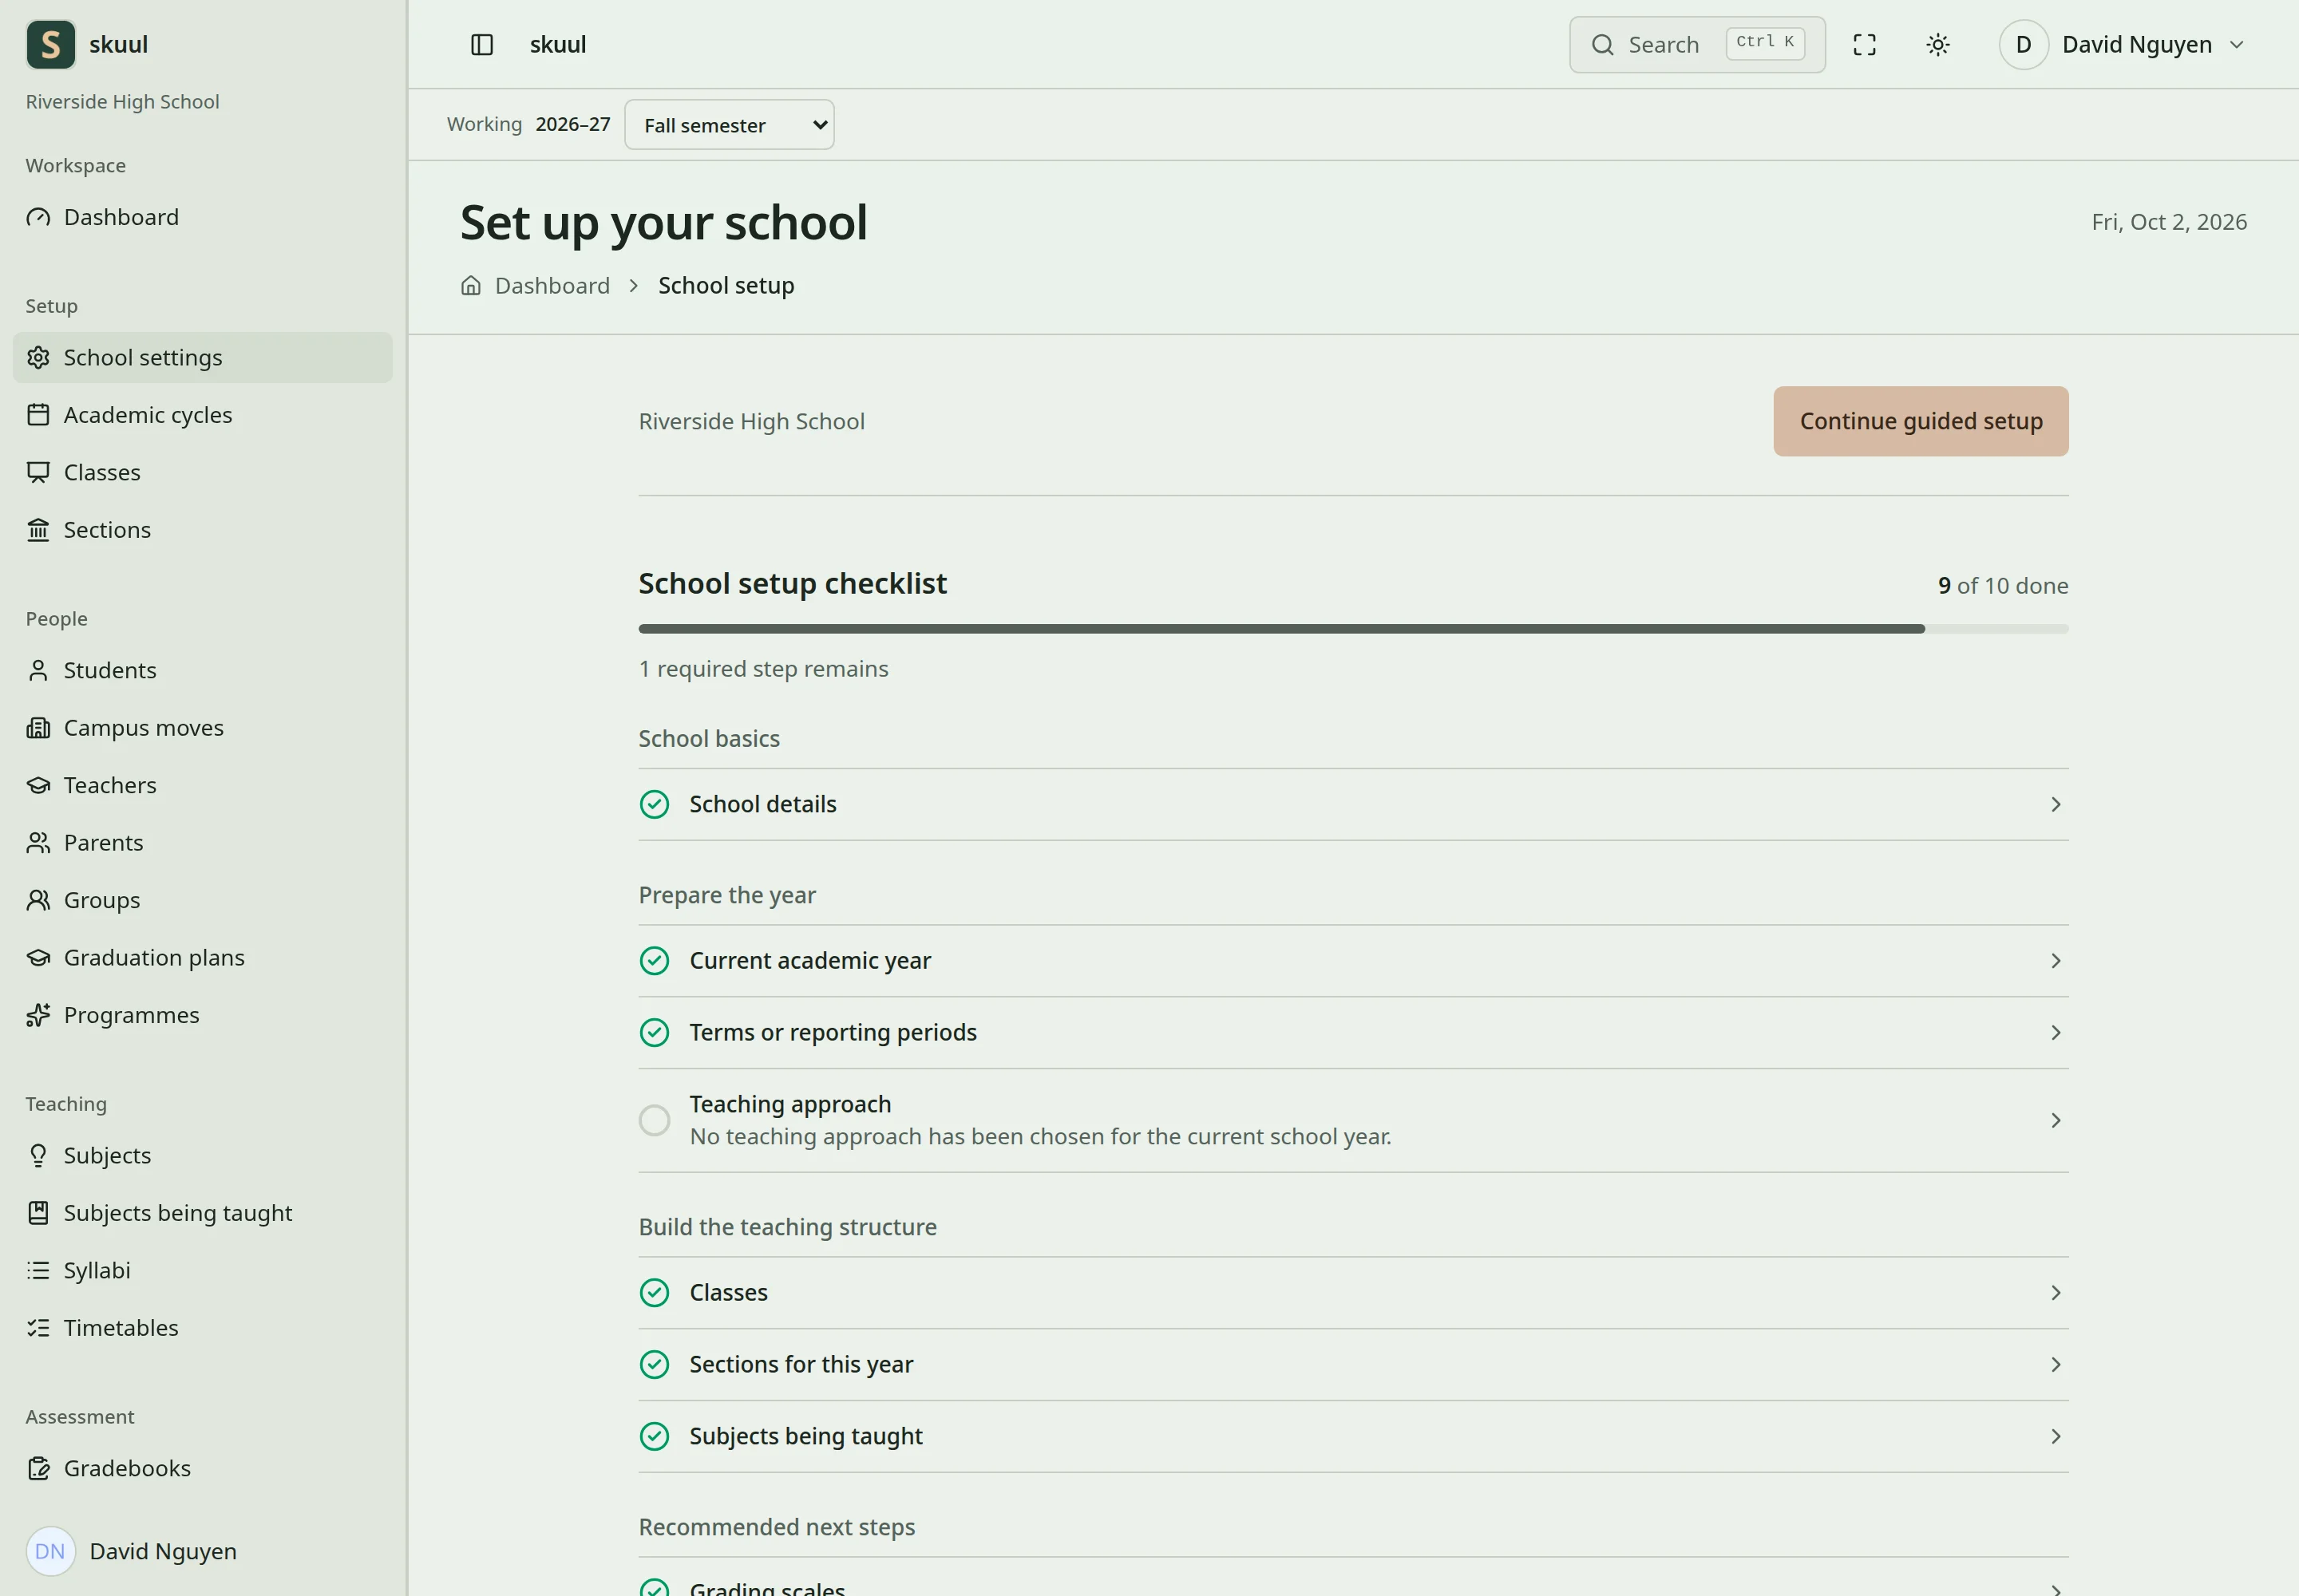Click the check beside Terms or reporting periods
This screenshot has width=2299, height=1596.
(x=655, y=1033)
